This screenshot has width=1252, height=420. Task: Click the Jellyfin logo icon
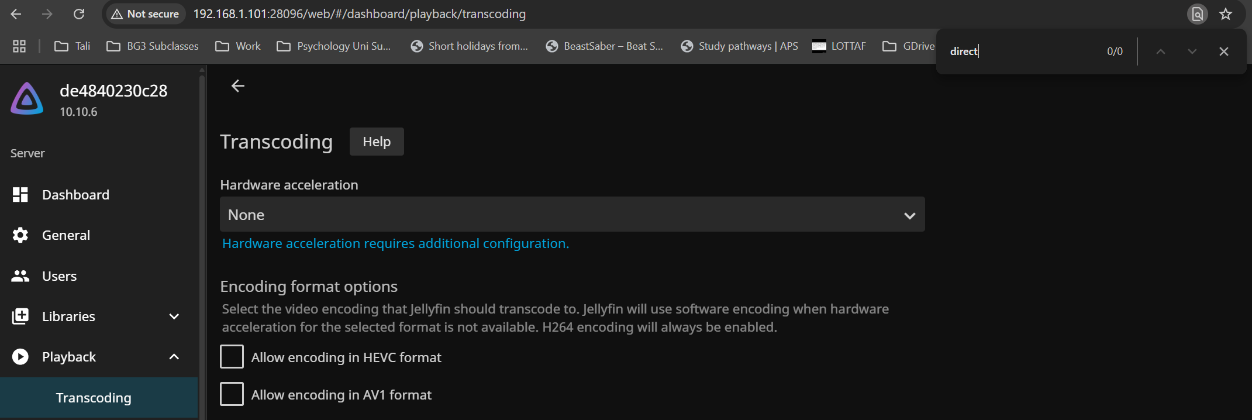click(x=27, y=99)
